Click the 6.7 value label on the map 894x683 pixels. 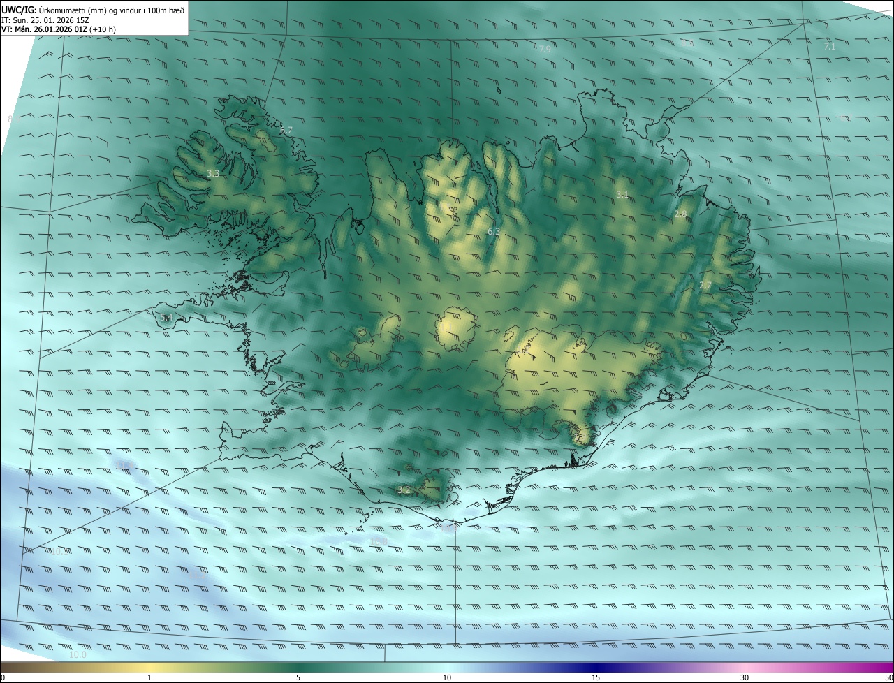pyautogui.click(x=286, y=131)
